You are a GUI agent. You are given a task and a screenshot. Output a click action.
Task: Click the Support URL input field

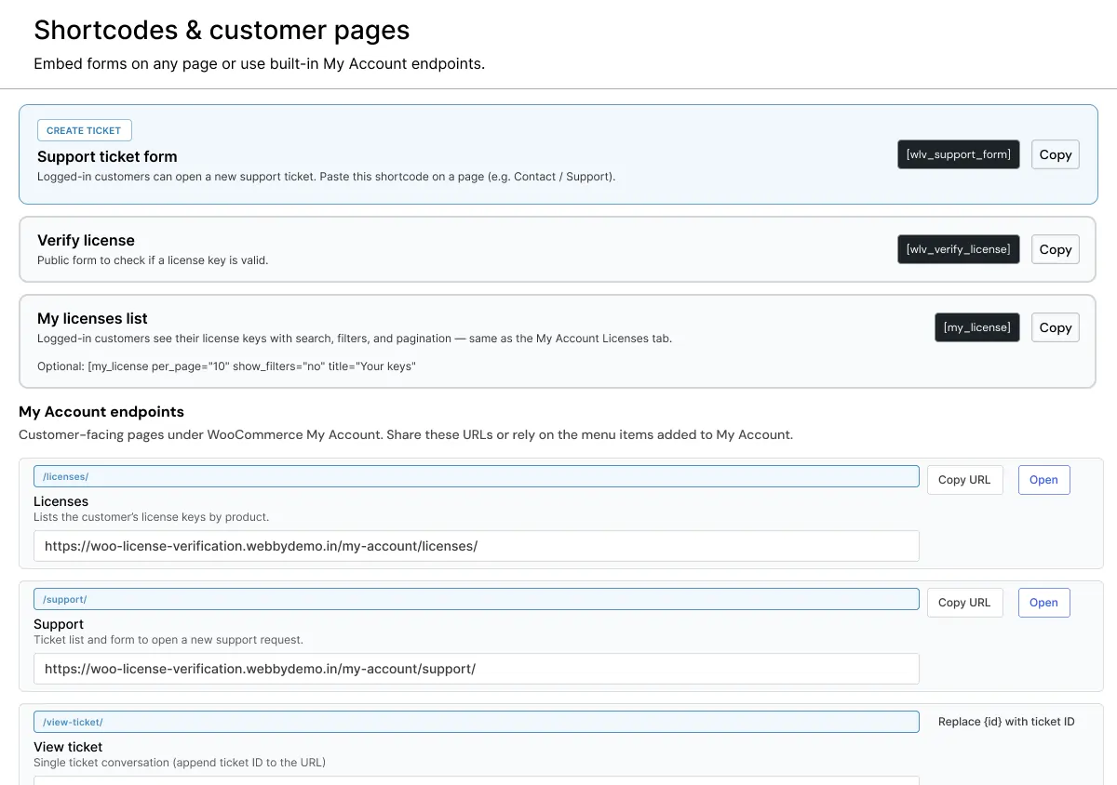476,669
